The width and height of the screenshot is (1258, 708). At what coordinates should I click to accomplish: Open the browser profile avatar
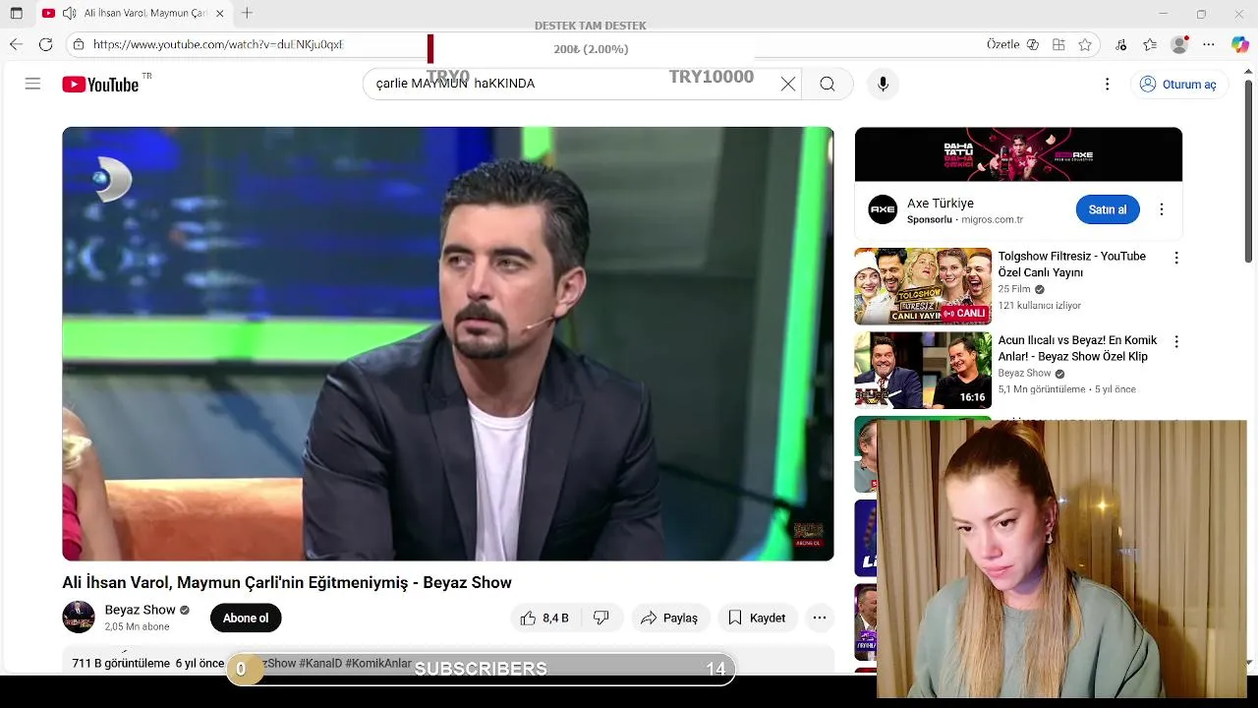[x=1180, y=44]
